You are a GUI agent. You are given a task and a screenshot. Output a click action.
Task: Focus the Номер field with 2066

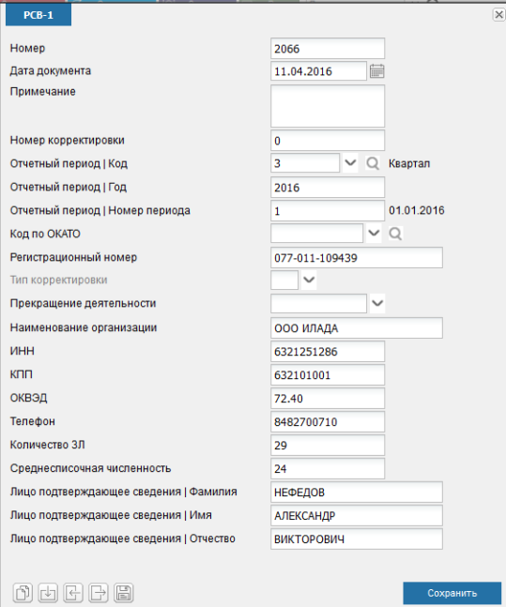328,49
